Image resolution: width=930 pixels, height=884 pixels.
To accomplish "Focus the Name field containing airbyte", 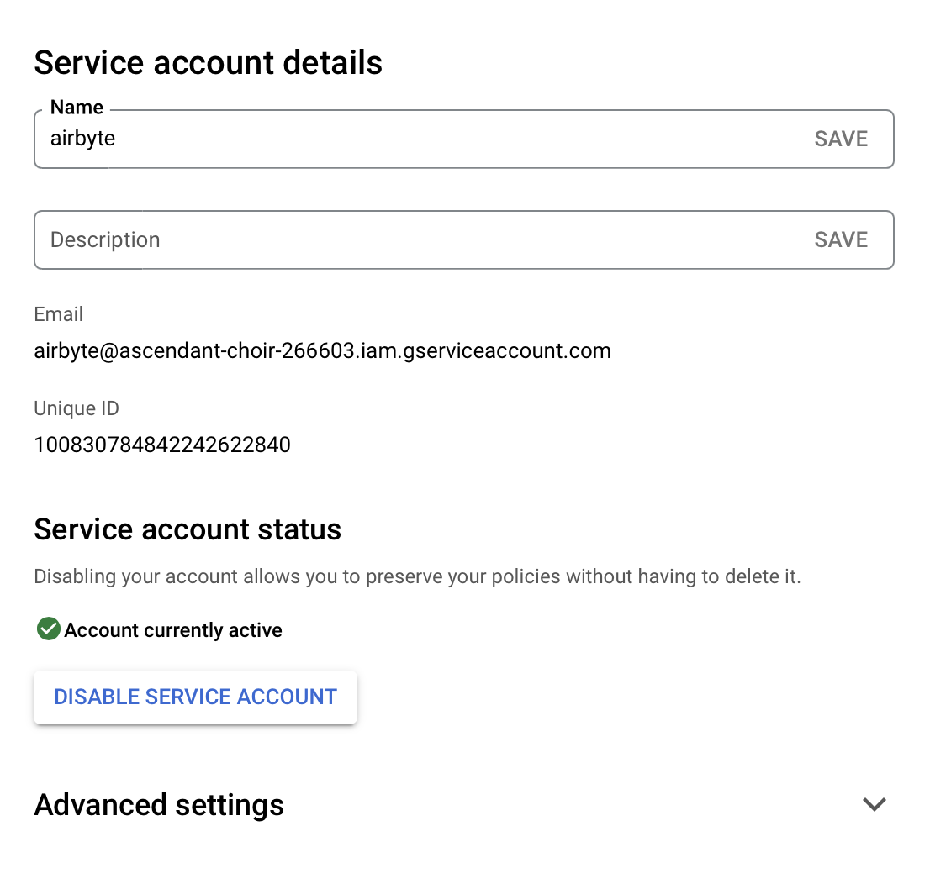I will (x=464, y=139).
